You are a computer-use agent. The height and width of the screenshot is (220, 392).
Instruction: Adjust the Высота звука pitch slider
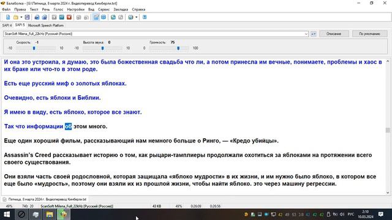[102, 48]
